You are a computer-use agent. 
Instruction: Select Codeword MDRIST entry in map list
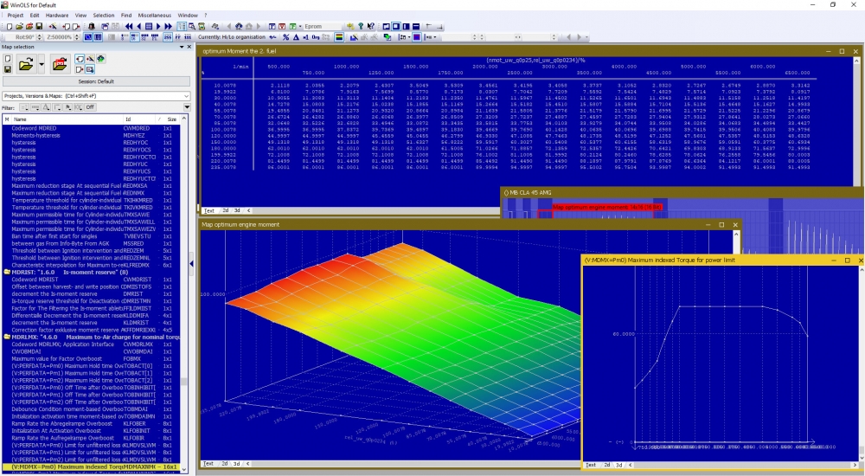(34, 279)
